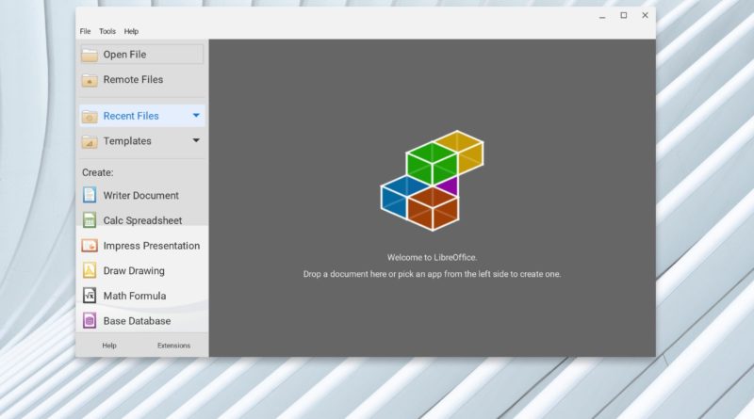This screenshot has height=419, width=754.
Task: Select the Recent Files label
Action: [x=131, y=116]
